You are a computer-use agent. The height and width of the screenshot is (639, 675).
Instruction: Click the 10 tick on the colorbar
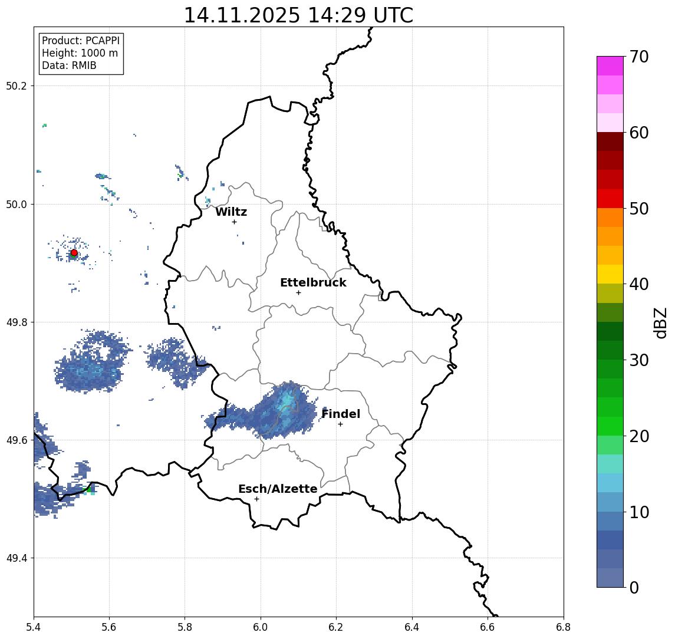coord(639,512)
